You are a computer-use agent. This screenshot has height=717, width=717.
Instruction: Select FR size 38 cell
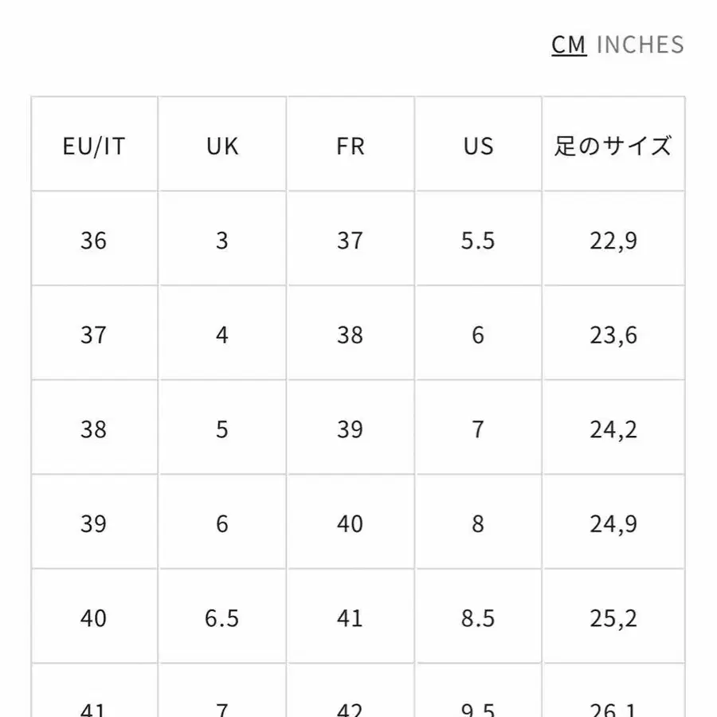pyautogui.click(x=351, y=335)
